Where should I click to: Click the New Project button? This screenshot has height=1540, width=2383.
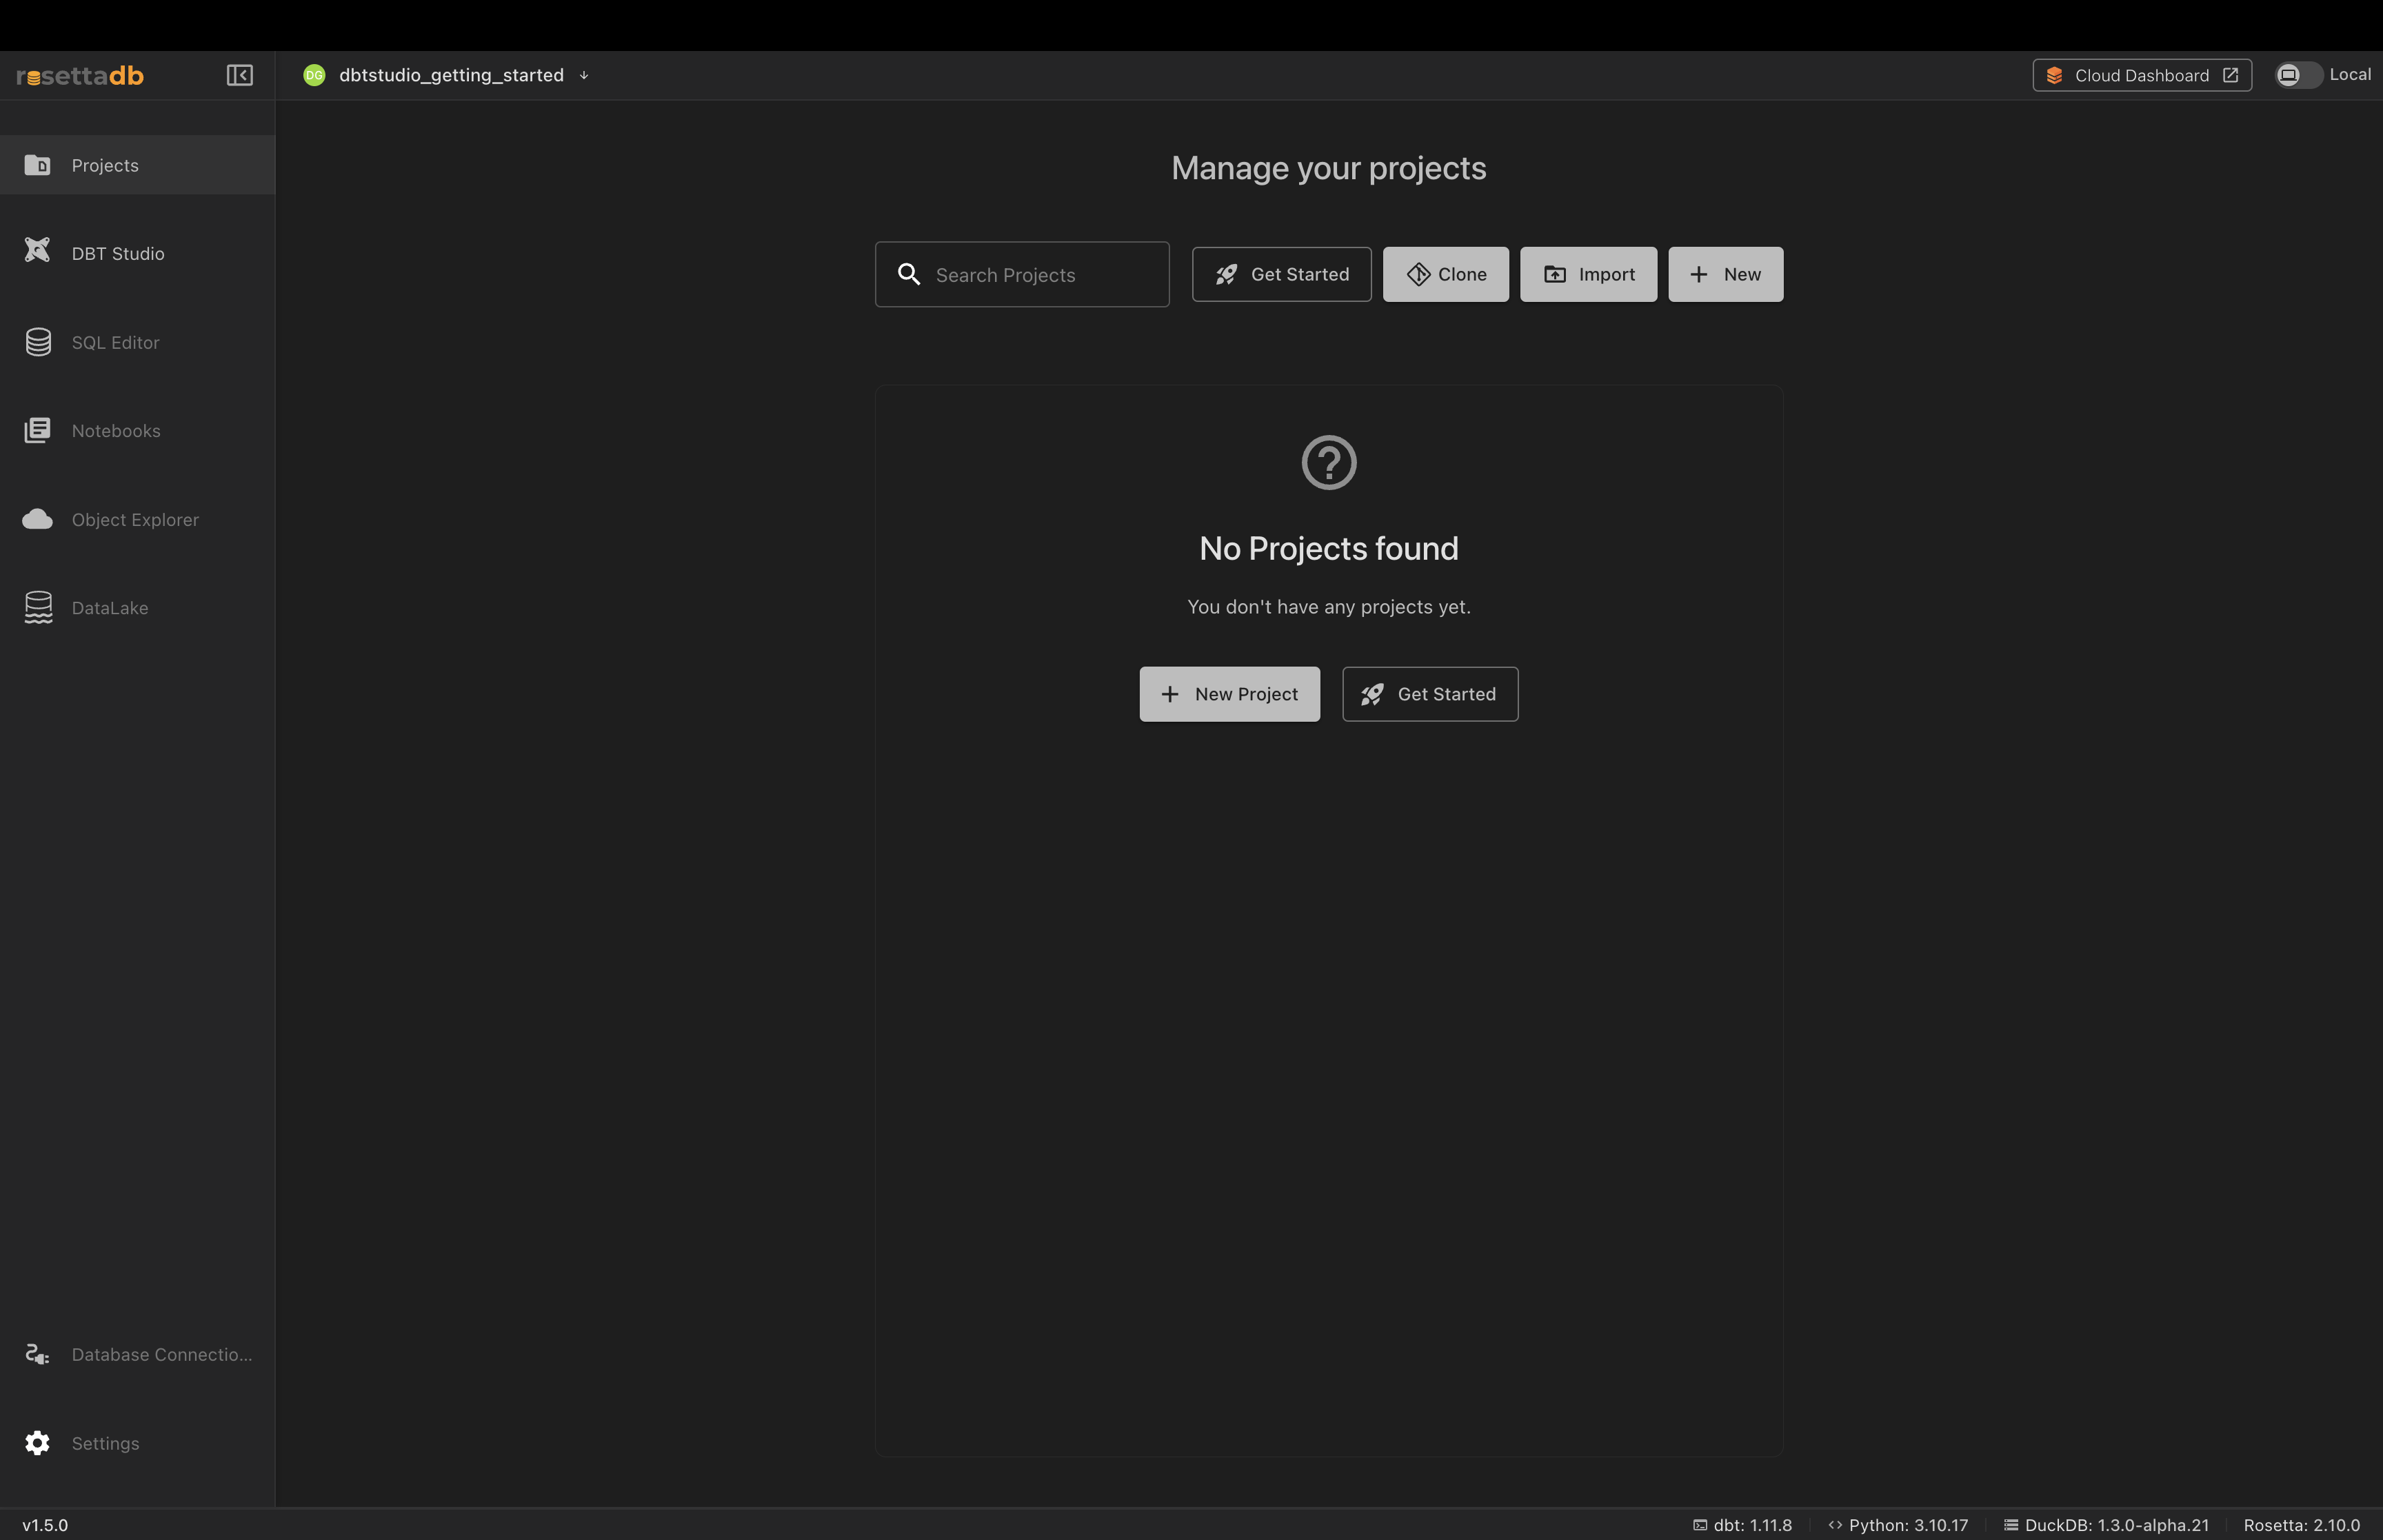(x=1229, y=694)
